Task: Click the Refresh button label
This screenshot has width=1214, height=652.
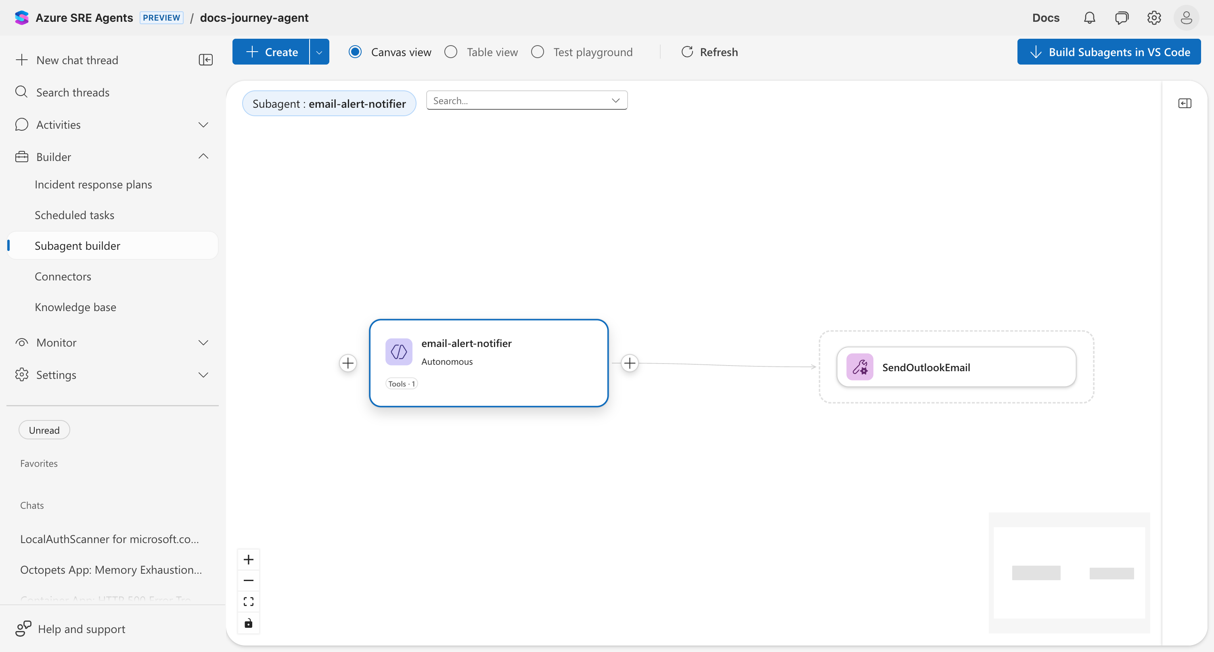Action: click(719, 52)
